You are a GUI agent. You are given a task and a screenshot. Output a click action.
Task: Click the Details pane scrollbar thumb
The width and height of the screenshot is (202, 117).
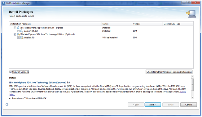click(x=192, y=85)
